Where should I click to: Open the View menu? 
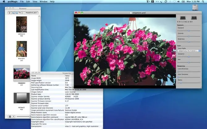35,2
